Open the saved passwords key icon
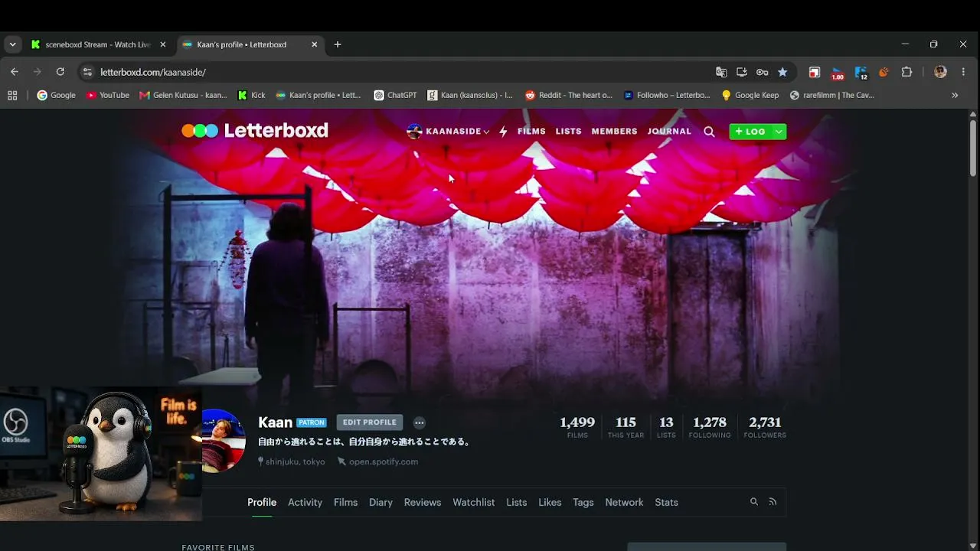 pos(763,72)
